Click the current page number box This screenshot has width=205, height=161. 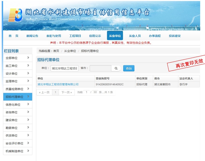pyautogui.click(x=86, y=92)
